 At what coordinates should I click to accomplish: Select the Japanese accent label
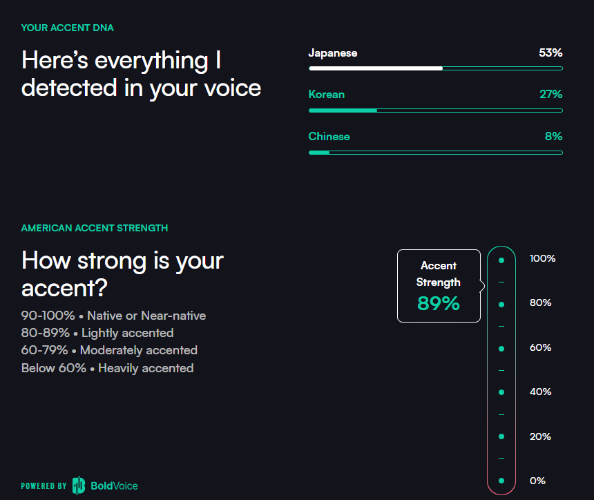click(333, 53)
